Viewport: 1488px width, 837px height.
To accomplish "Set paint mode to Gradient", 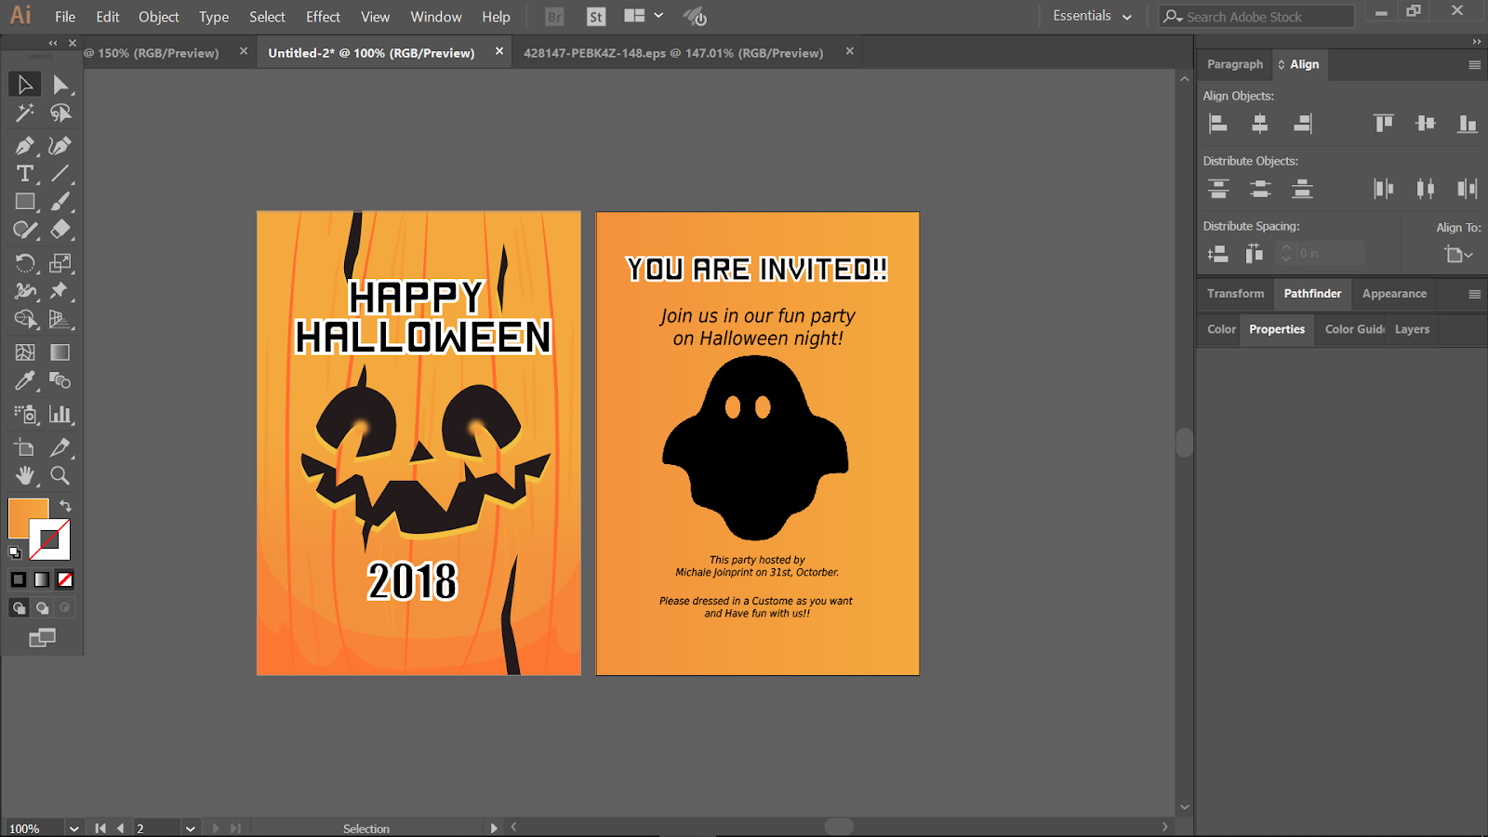I will (42, 579).
